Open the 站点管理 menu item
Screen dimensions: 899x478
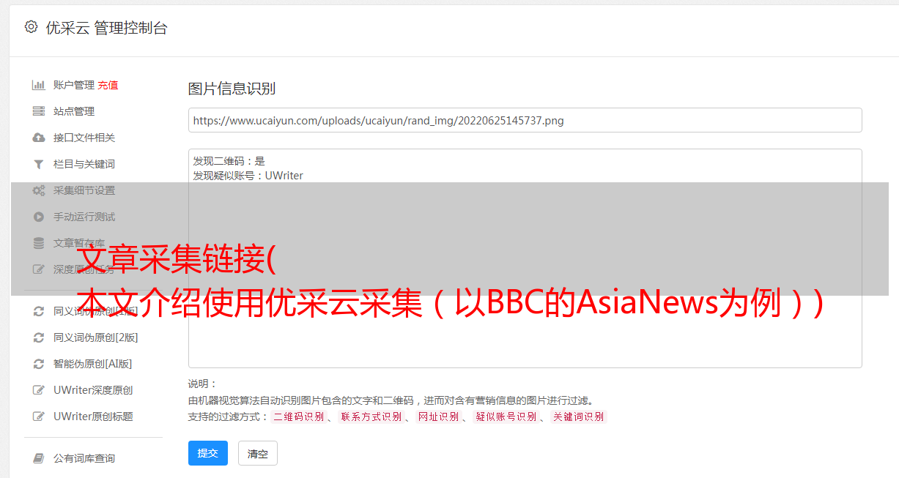click(x=74, y=111)
